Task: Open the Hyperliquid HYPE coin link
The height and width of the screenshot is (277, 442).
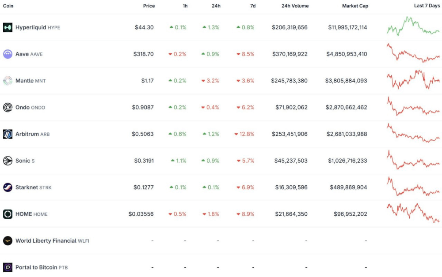Action: click(38, 27)
